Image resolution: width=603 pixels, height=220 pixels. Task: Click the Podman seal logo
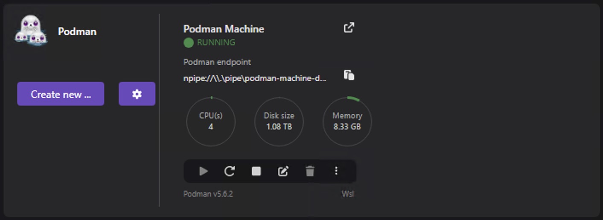(x=31, y=31)
